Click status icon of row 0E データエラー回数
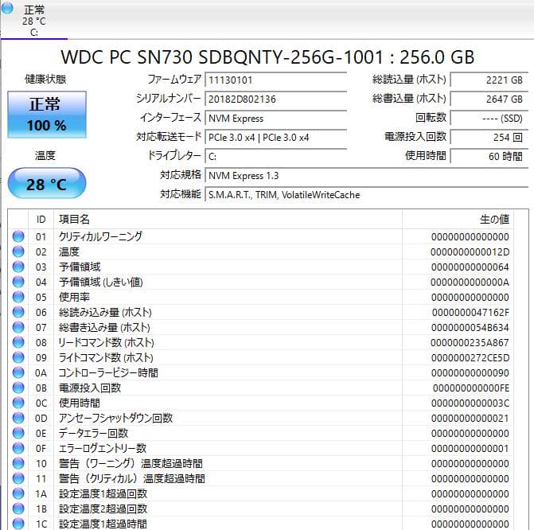534x530 pixels. tap(18, 433)
